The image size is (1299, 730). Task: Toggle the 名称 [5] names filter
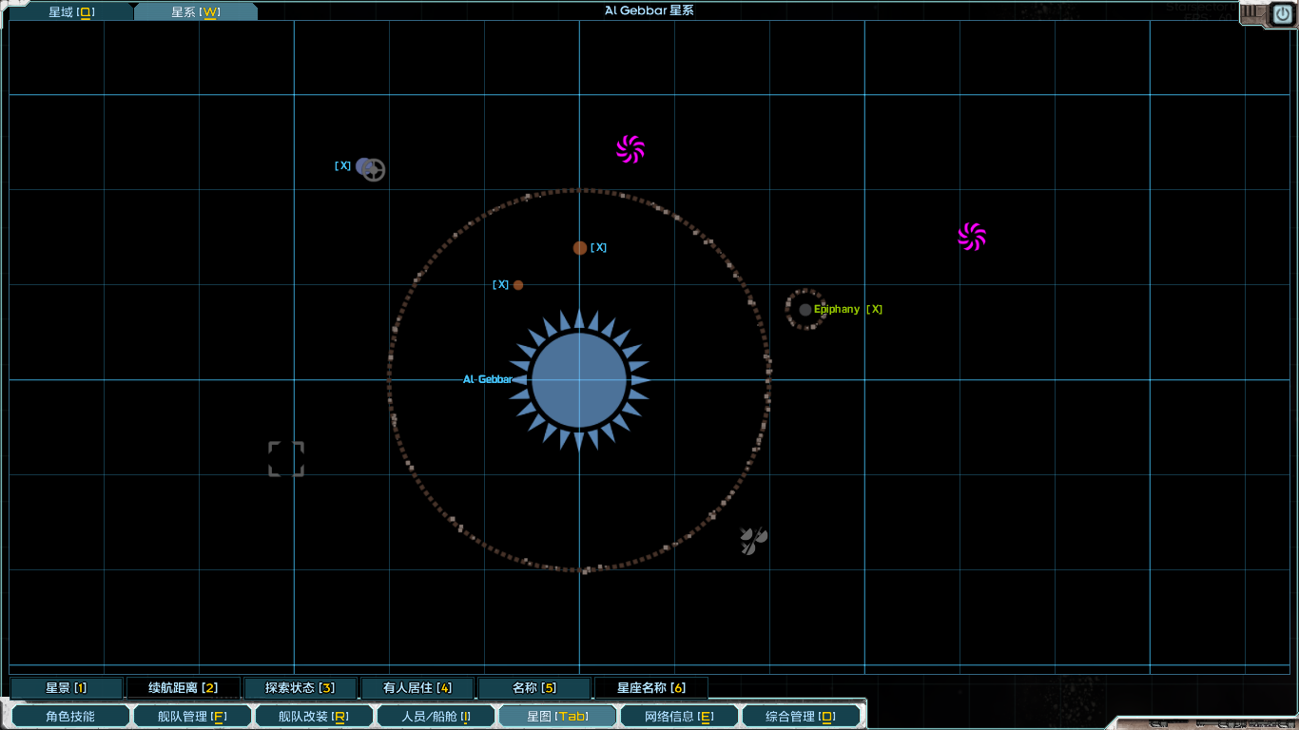click(x=533, y=688)
